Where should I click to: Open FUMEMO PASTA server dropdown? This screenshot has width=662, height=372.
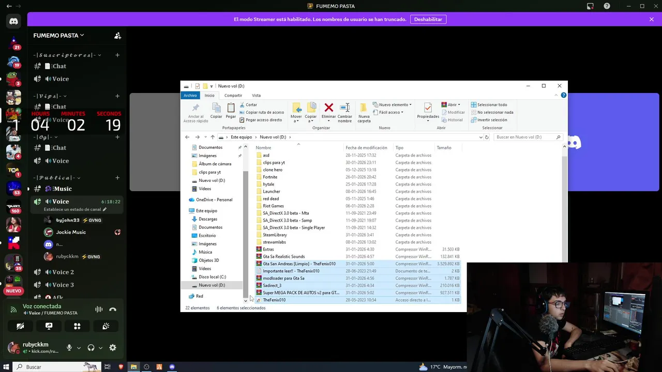(x=58, y=36)
